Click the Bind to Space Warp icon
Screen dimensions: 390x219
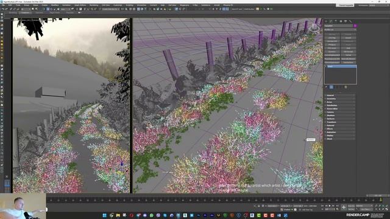point(18,9)
